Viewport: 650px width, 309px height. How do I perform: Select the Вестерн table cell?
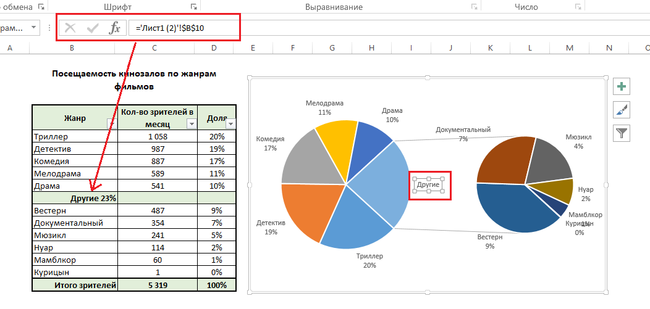click(75, 210)
